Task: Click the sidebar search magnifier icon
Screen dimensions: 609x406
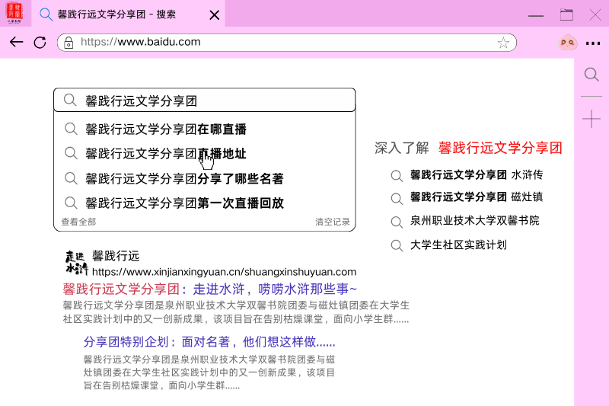Action: [x=591, y=74]
